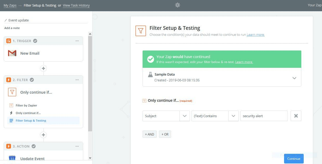Image resolution: width=322 pixels, height=164 pixels.
Task: Click the Continue button
Action: [294, 159]
